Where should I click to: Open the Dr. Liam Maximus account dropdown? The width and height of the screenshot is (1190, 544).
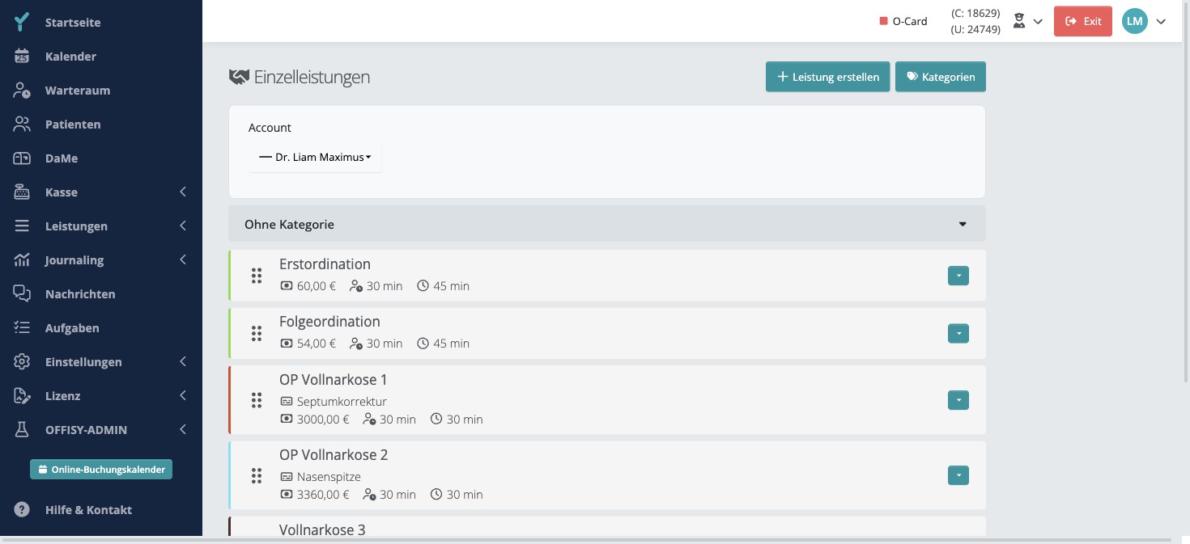pos(315,157)
